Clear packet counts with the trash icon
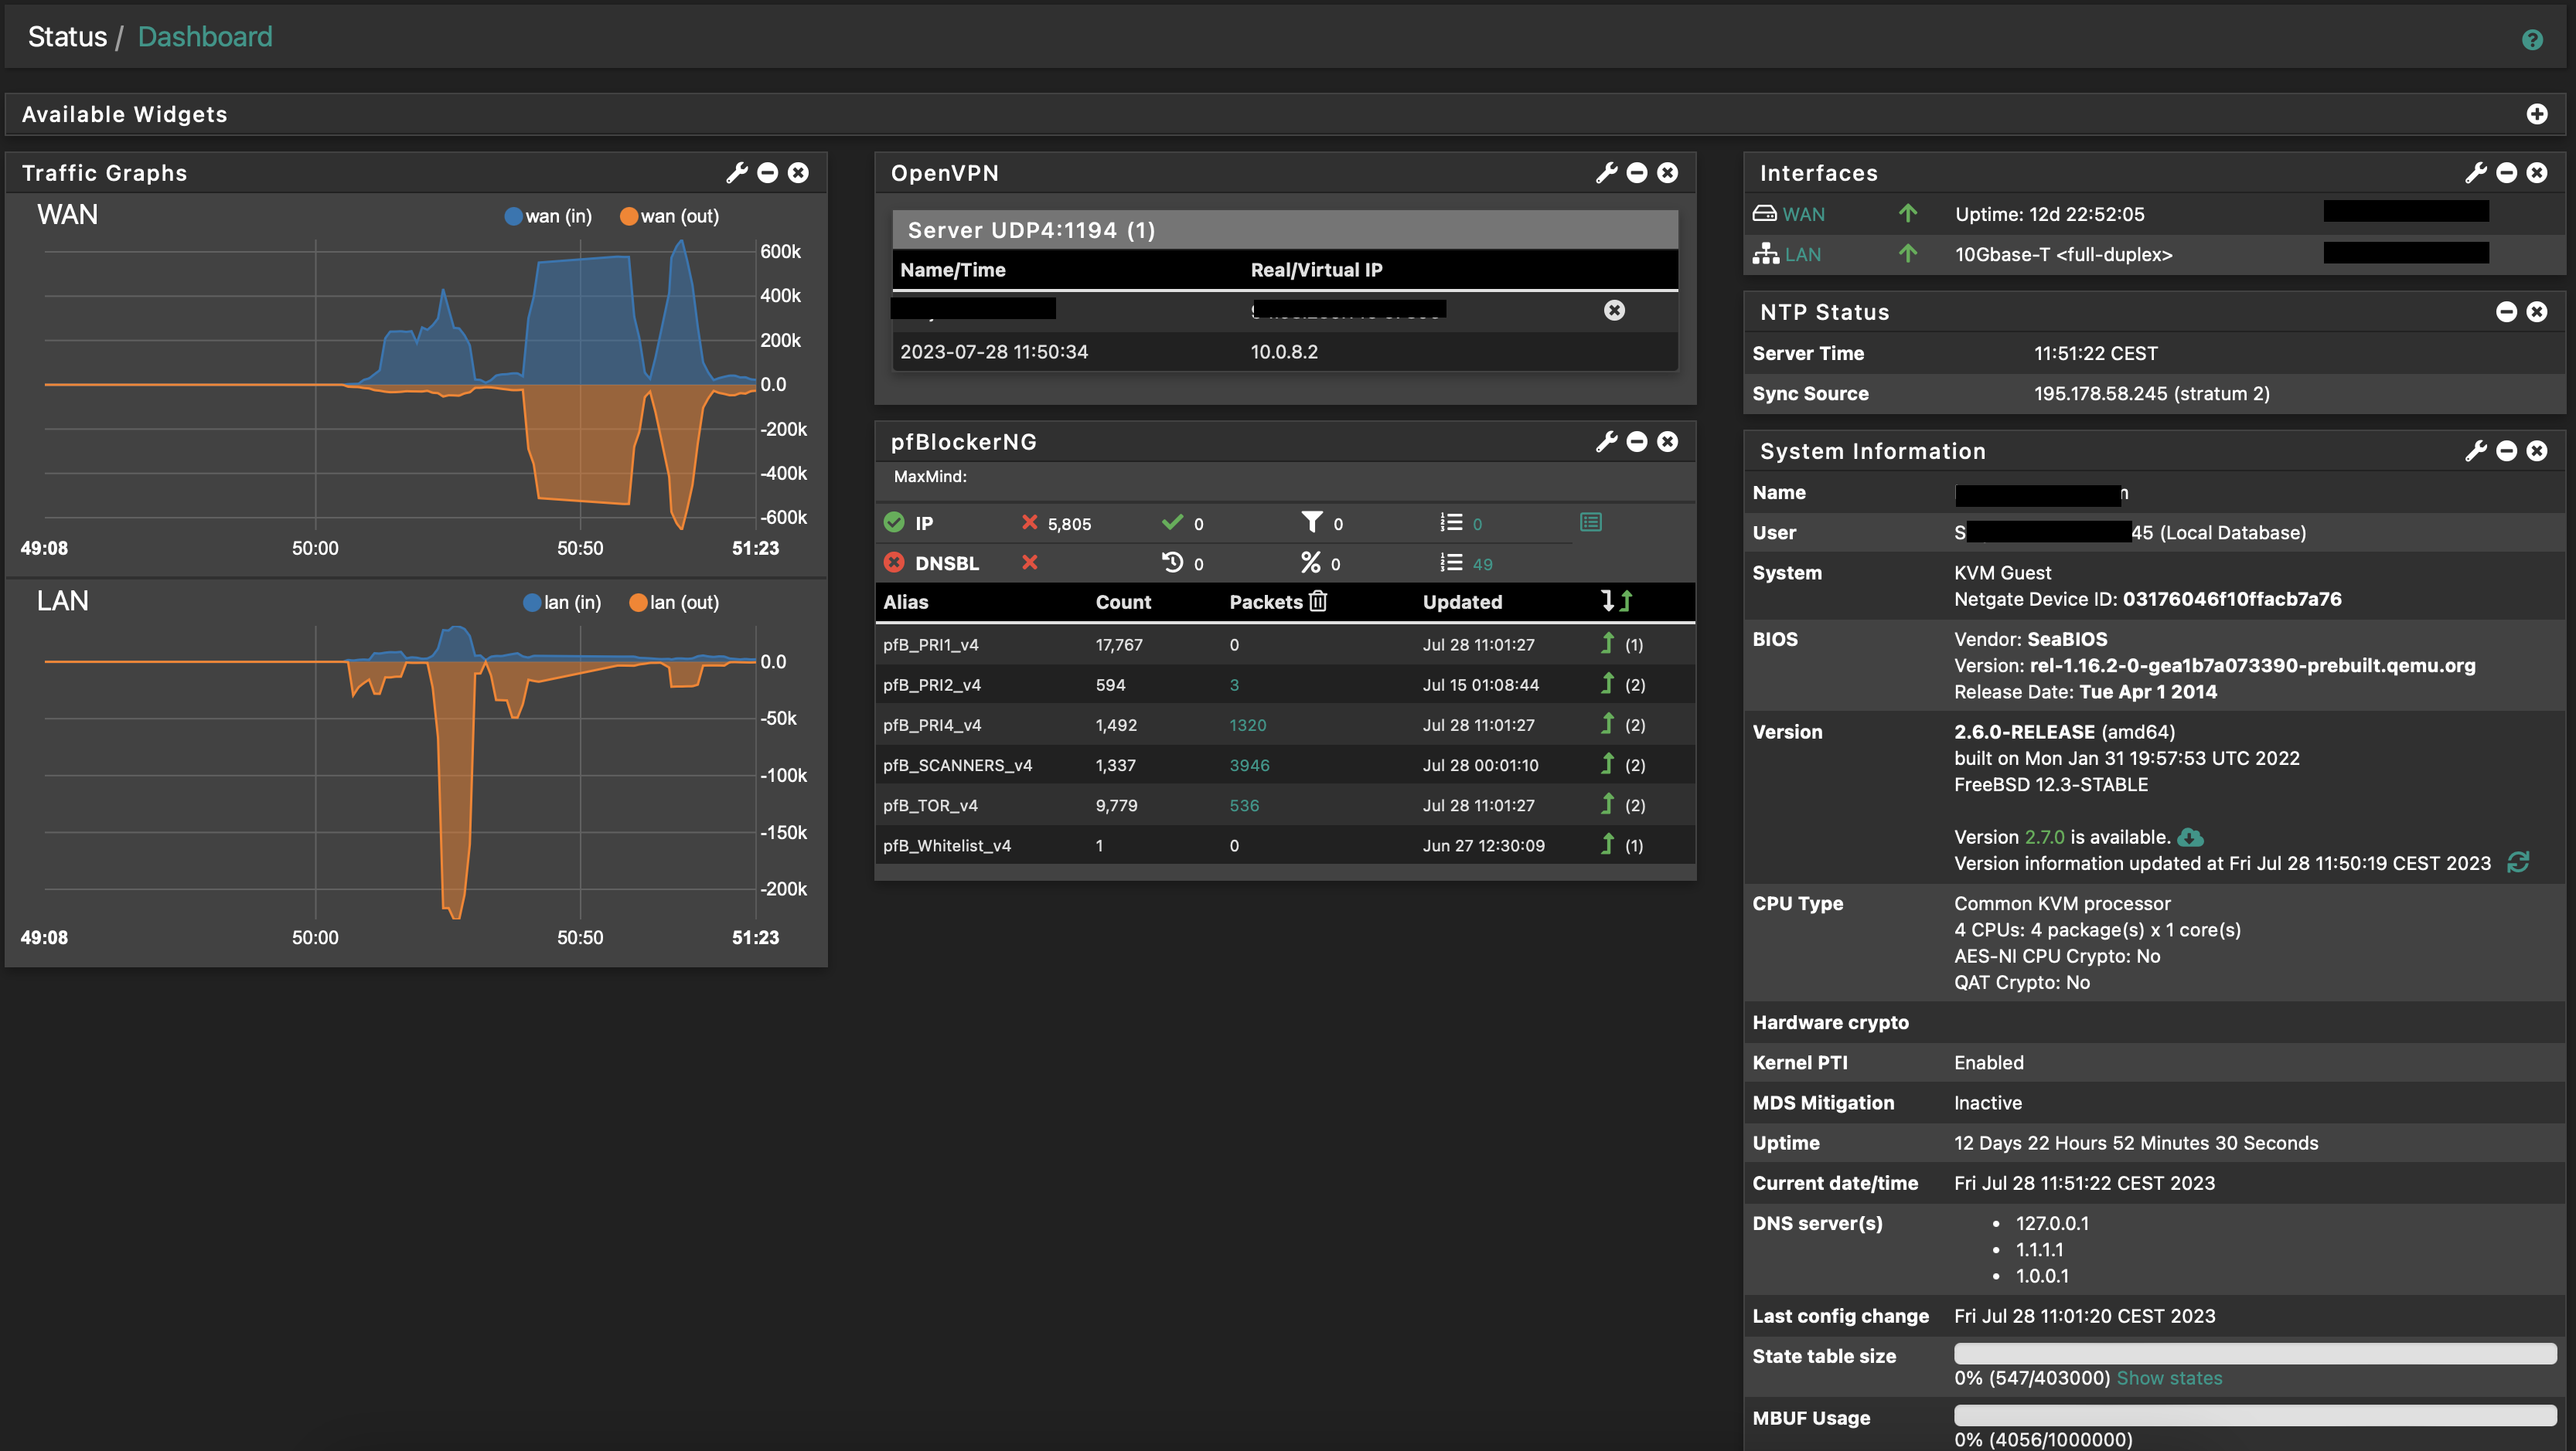This screenshot has width=2576, height=1451. coord(1318,600)
